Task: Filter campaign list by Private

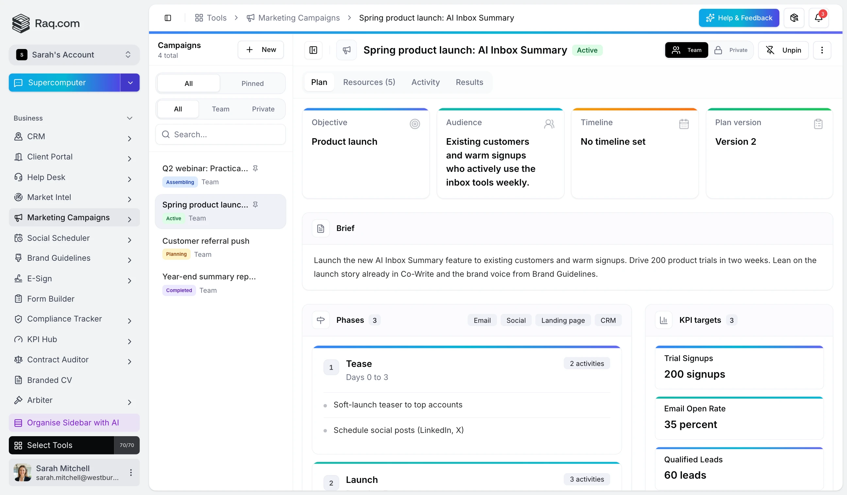Action: (263, 109)
